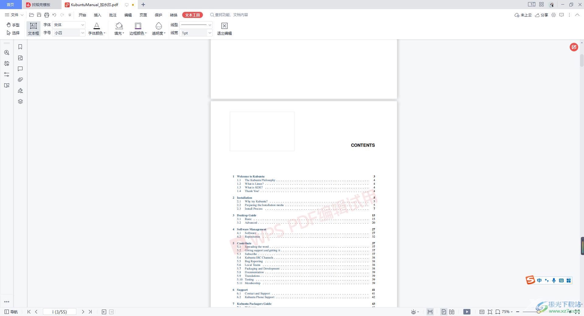Image resolution: width=584 pixels, height=316 pixels.
Task: Open the 首页 home tab
Action: click(11, 5)
